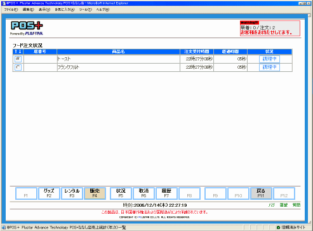Image resolution: width=313 pixels, height=231 pixels.
Task: Click the 席番号 column header
Action: click(40, 52)
